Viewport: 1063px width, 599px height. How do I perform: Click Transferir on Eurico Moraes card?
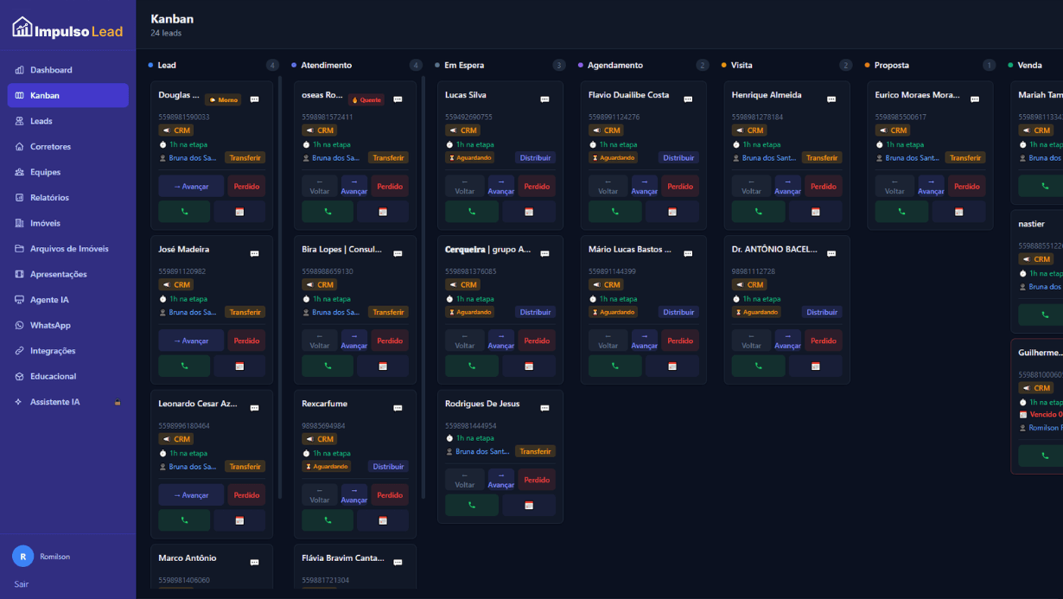(x=964, y=158)
